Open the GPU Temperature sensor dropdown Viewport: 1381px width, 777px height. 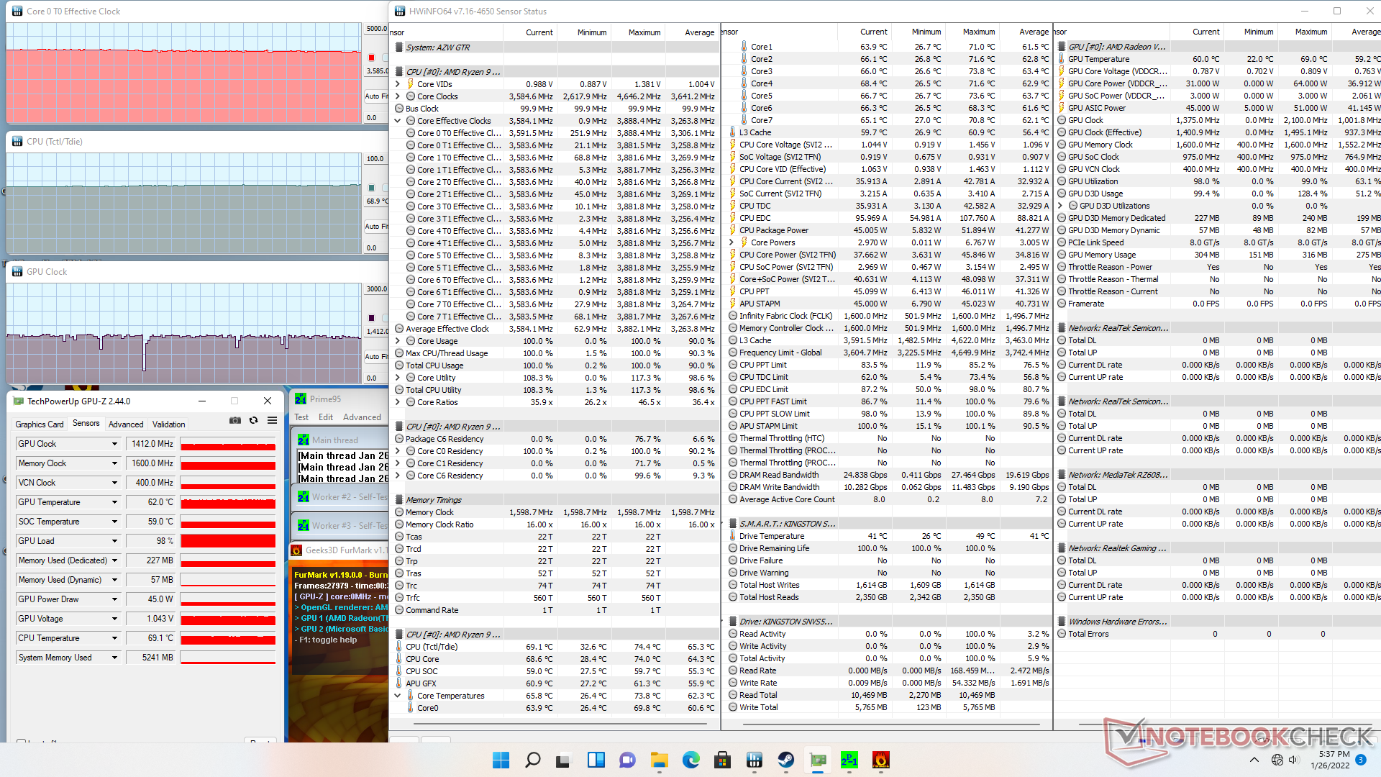114,502
